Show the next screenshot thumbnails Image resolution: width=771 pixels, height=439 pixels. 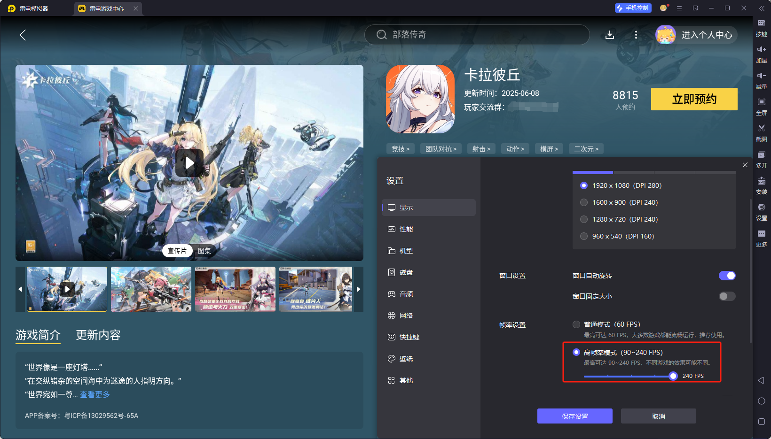[358, 289]
